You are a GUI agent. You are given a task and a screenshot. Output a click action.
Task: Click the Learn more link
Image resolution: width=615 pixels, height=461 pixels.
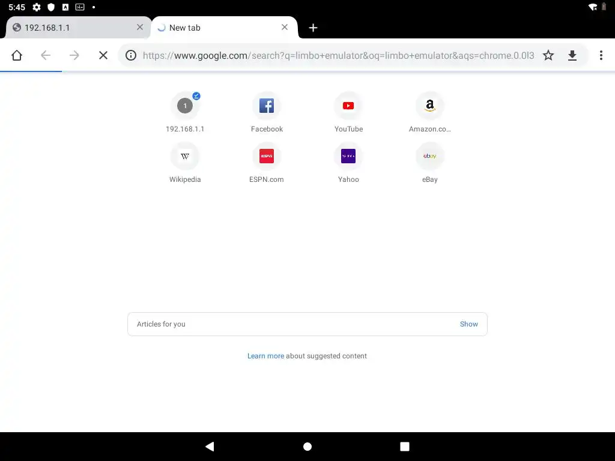coord(265,356)
